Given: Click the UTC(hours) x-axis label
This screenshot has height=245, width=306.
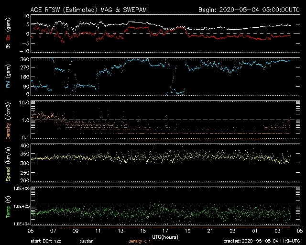Looking at the screenshot, I should pyautogui.click(x=165, y=236).
